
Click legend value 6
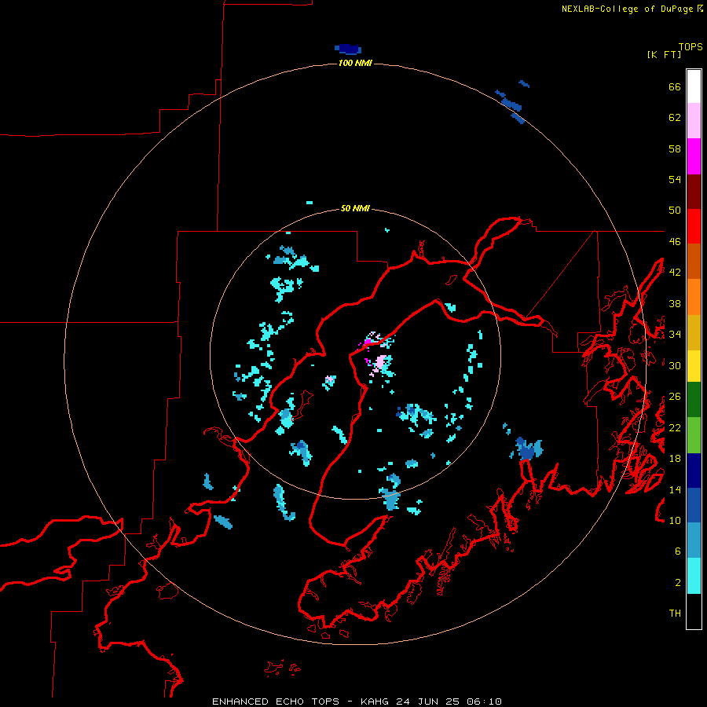point(678,551)
